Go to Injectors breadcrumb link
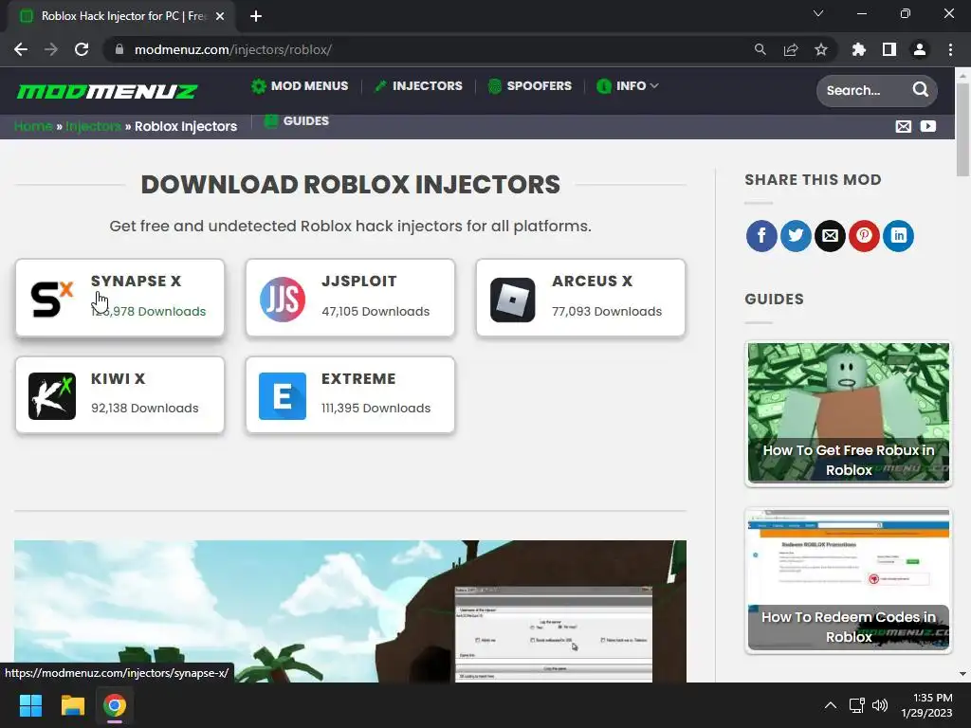971x728 pixels. tap(94, 126)
